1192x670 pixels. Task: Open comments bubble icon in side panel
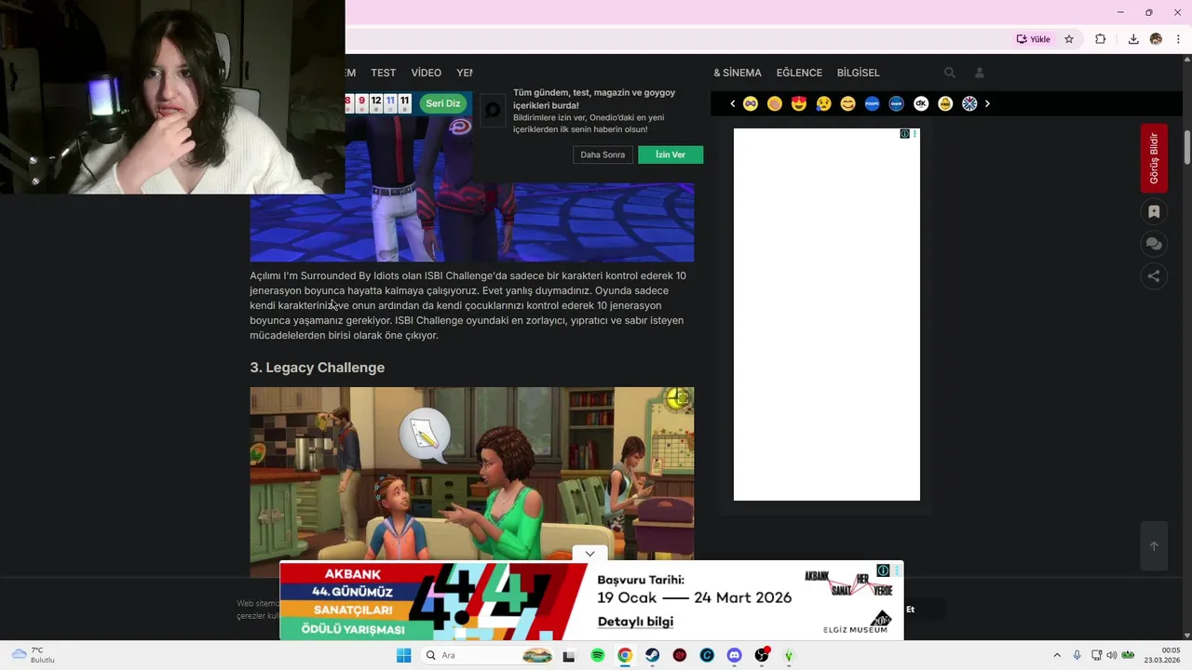(x=1154, y=244)
